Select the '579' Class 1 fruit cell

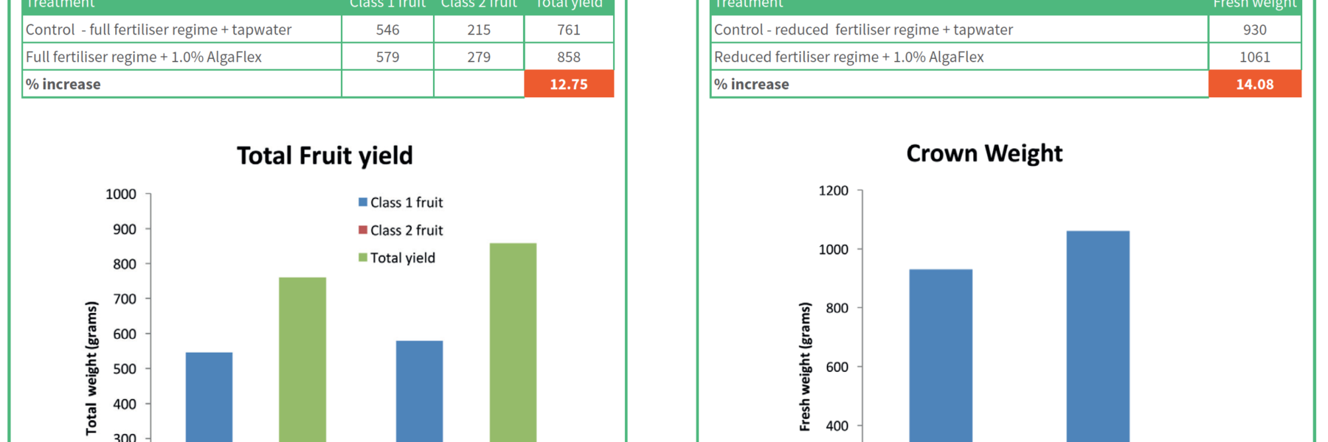tap(387, 57)
